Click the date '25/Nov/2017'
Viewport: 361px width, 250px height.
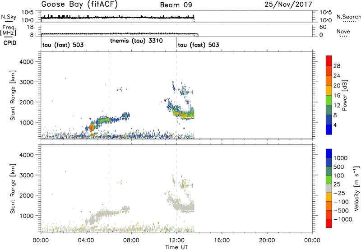(288, 5)
